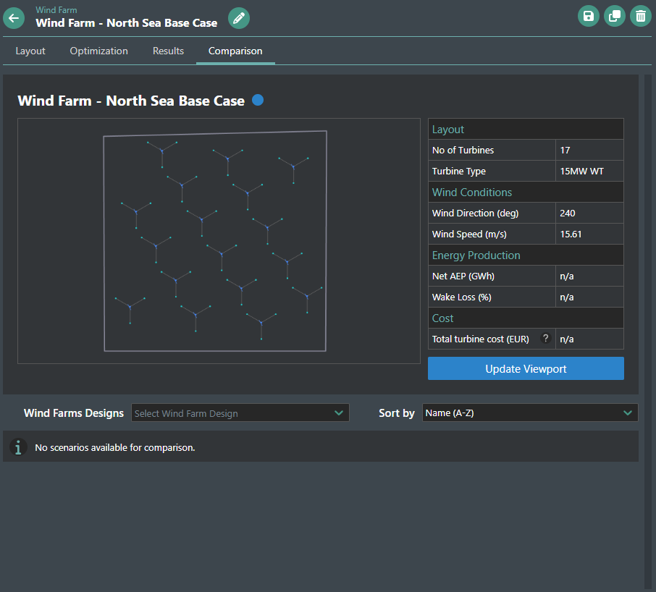Click the Wind Farm - North Sea Base Case heading

click(131, 101)
